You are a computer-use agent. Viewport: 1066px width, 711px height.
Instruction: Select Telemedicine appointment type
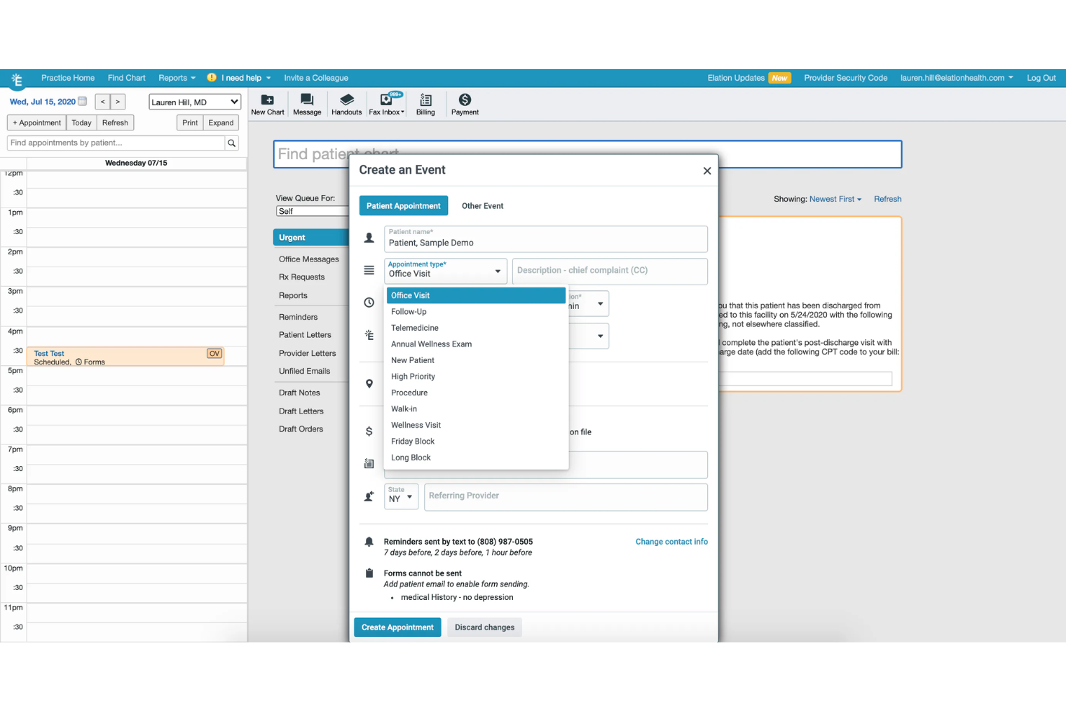tap(475, 328)
